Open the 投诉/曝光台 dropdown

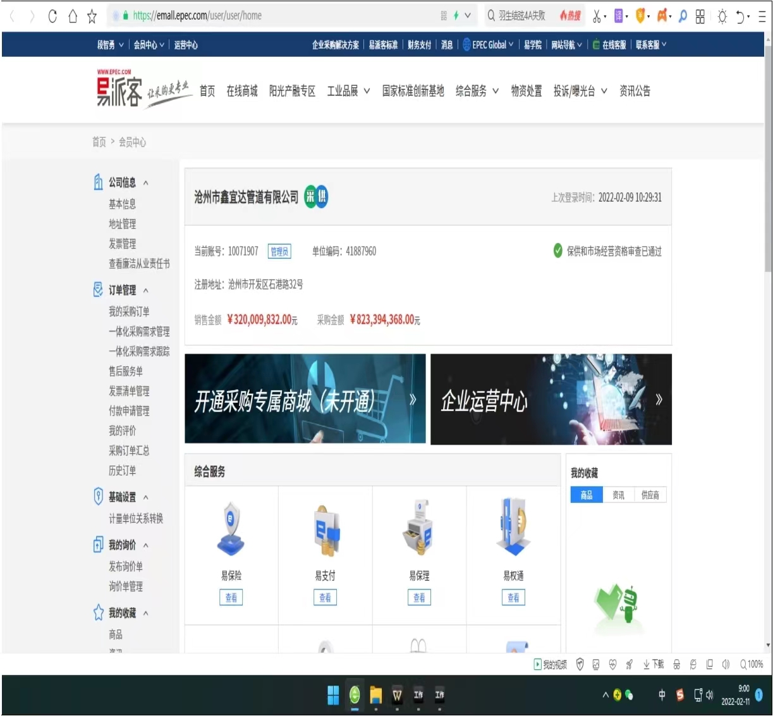[580, 91]
